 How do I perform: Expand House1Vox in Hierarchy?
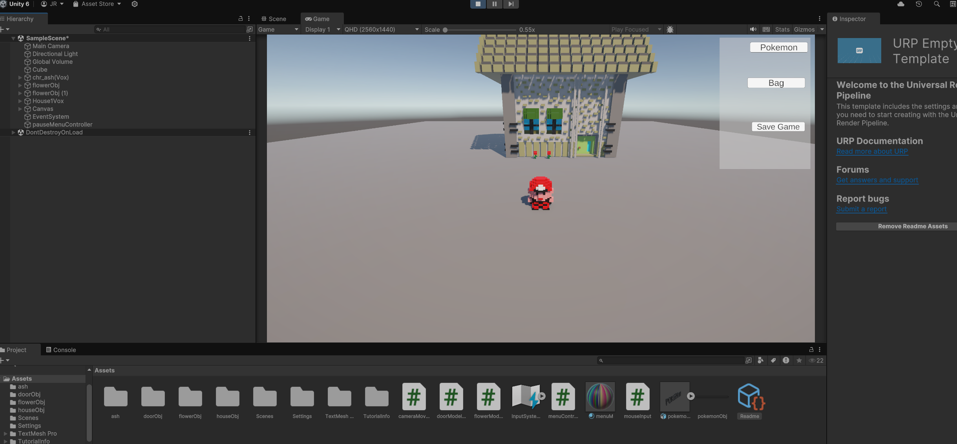(x=20, y=101)
